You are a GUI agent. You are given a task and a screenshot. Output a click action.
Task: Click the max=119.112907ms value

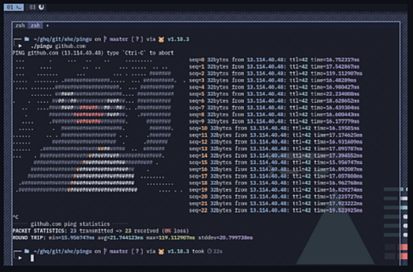point(171,237)
